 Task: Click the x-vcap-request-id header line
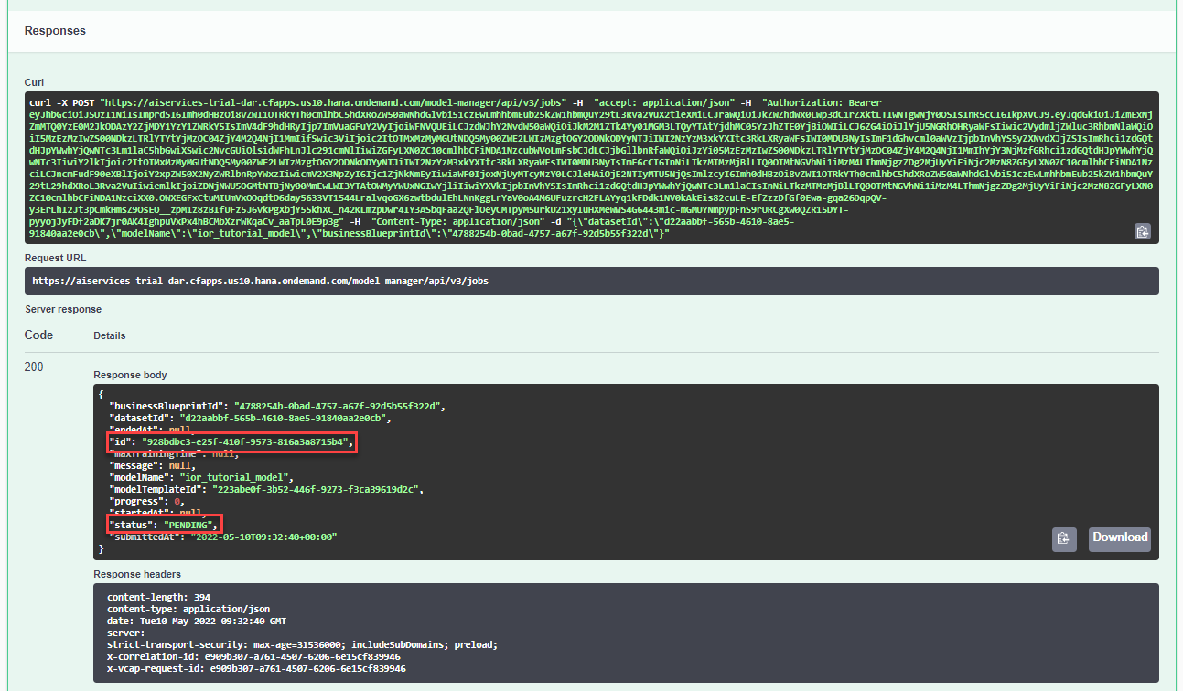click(256, 668)
